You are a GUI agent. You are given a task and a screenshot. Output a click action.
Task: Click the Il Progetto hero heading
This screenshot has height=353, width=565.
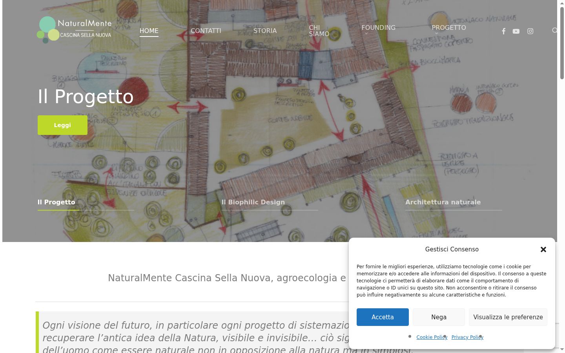[x=86, y=96]
